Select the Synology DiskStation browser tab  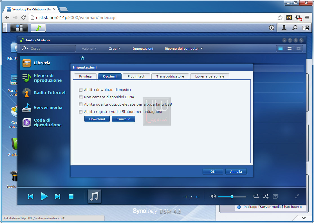click(31, 9)
